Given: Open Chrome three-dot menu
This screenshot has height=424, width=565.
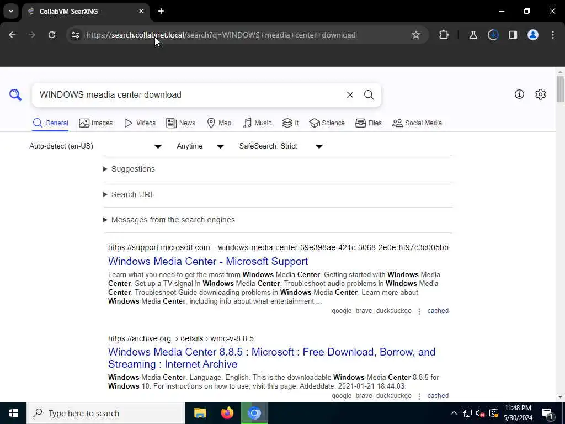Looking at the screenshot, I should click(x=553, y=35).
